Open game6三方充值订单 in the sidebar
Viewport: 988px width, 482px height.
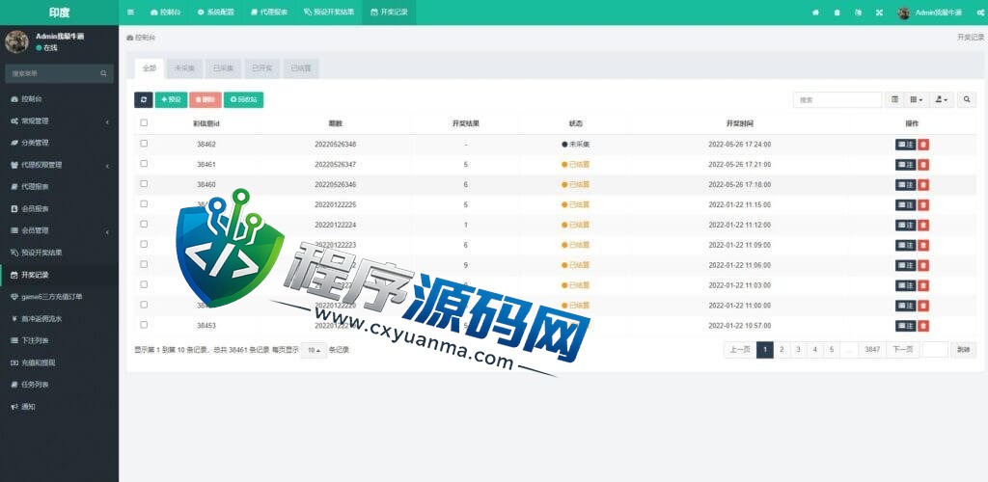tap(59, 297)
